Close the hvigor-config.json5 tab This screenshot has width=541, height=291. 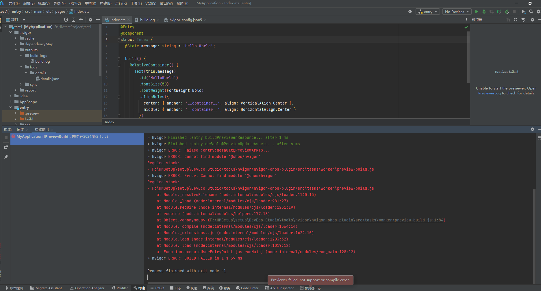[x=205, y=20]
